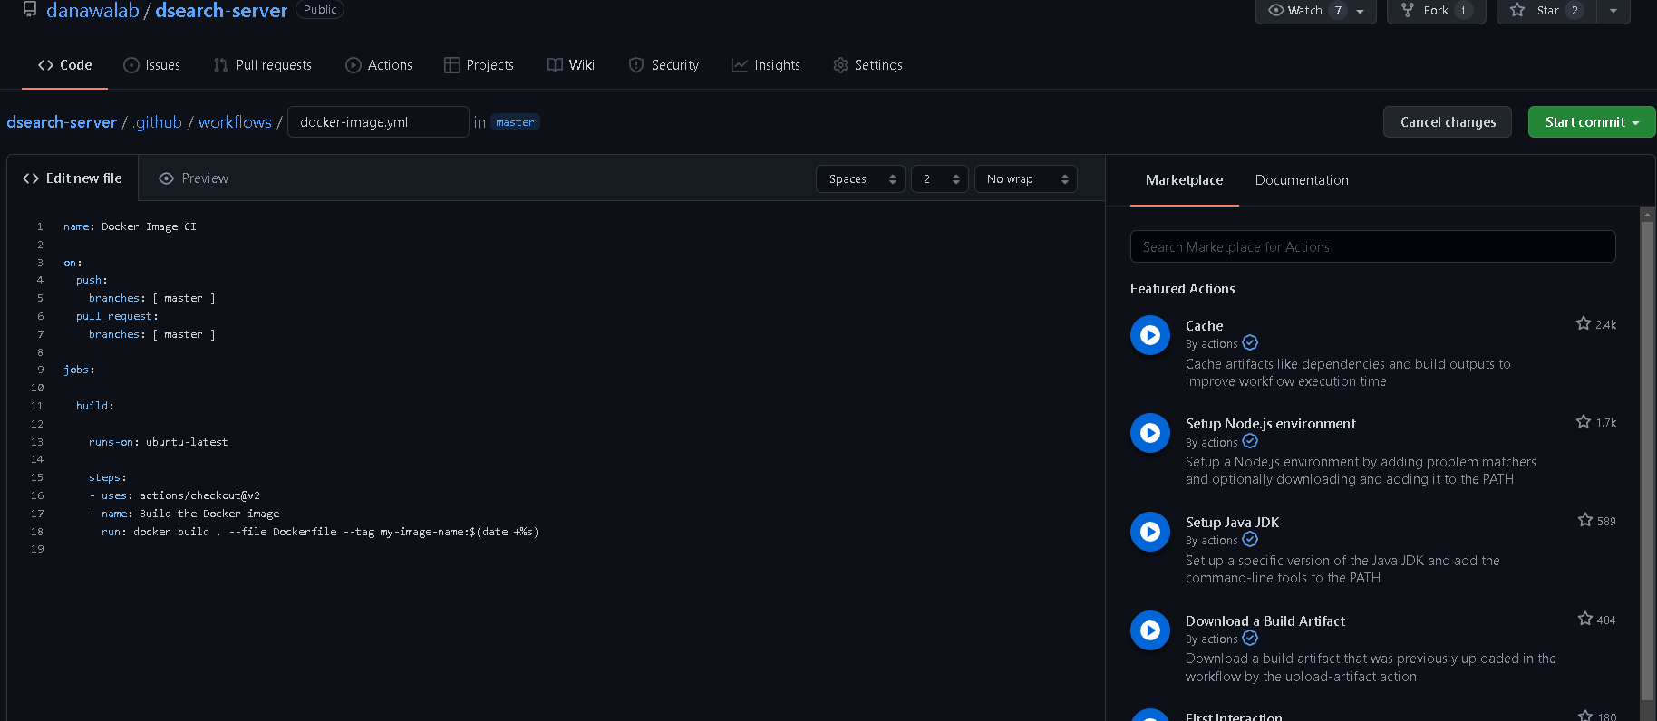Open Setup Java JDK action
Screen dimensions: 1657x721
click(1232, 523)
